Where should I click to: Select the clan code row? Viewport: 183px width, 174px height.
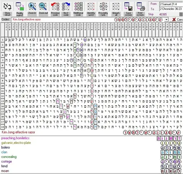click(x=91, y=152)
